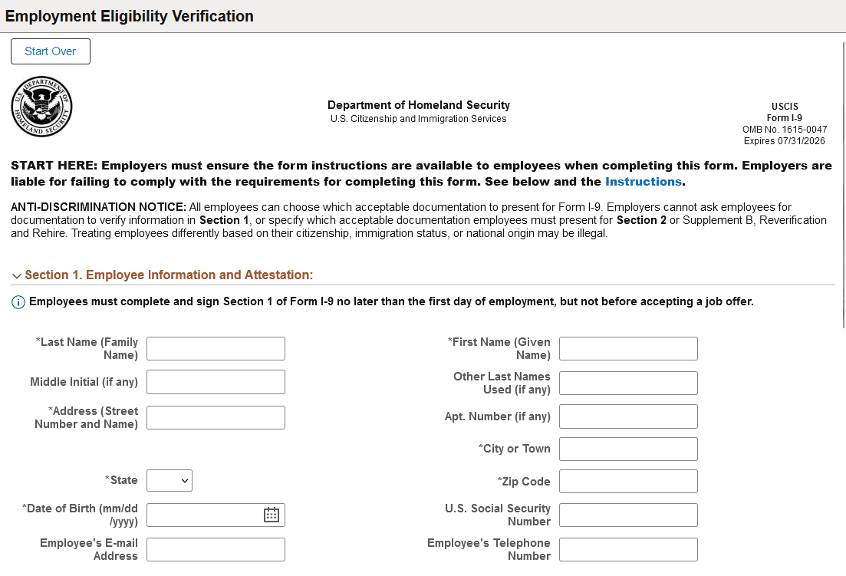Viewport: 846px width, 576px height.
Task: Focus the Middle Initial field
Action: coord(216,382)
